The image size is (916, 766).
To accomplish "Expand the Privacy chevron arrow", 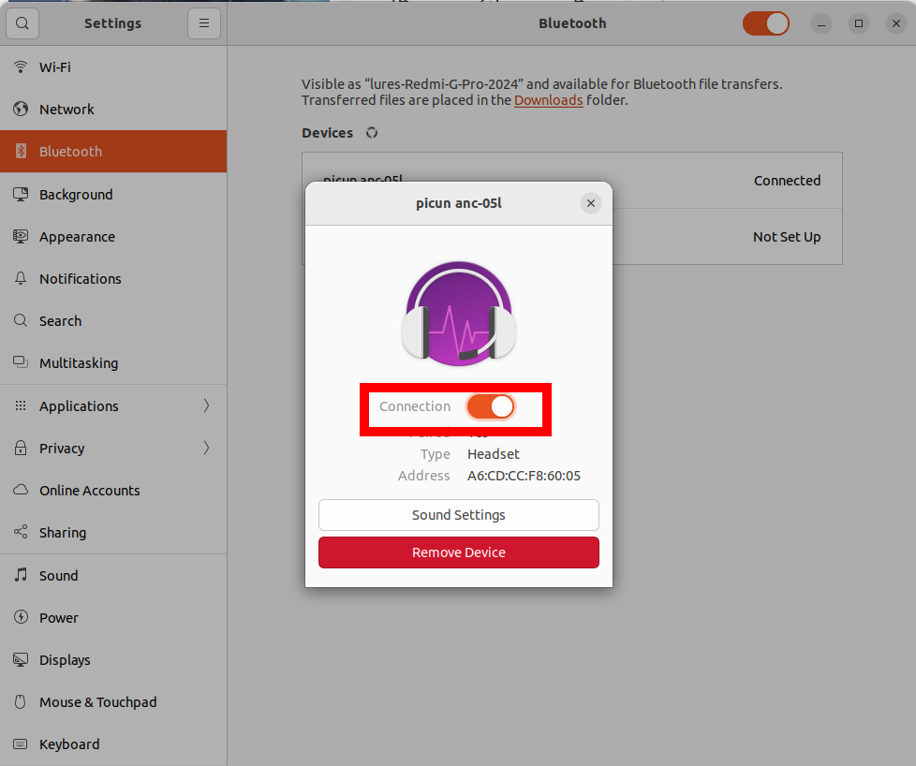I will pyautogui.click(x=206, y=449).
